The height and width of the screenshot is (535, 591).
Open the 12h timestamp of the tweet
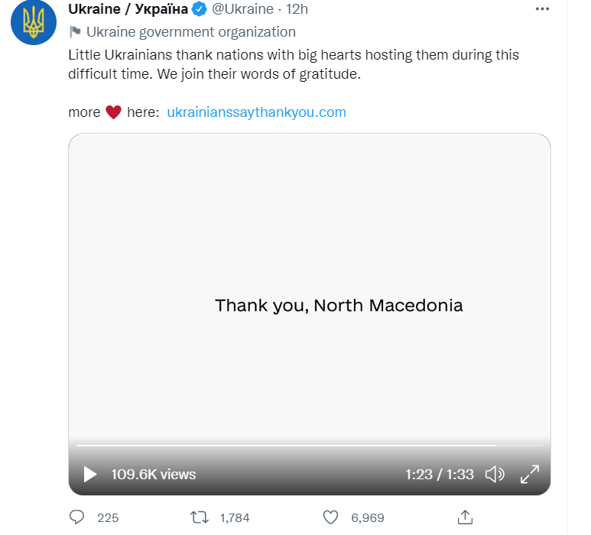(x=297, y=9)
